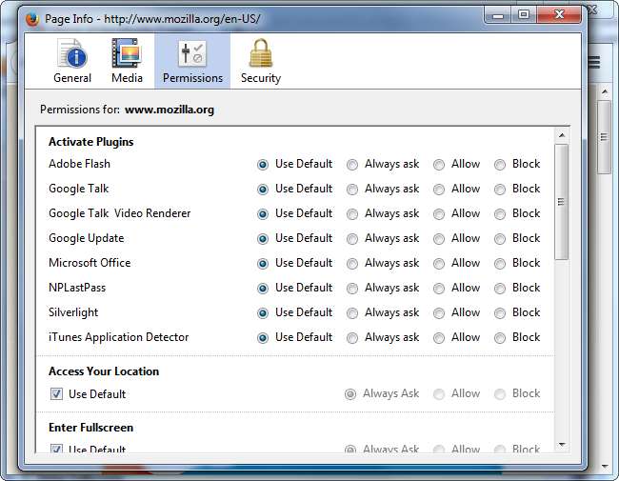
Task: Uncheck Use Default for Access Your Location
Action: point(56,394)
